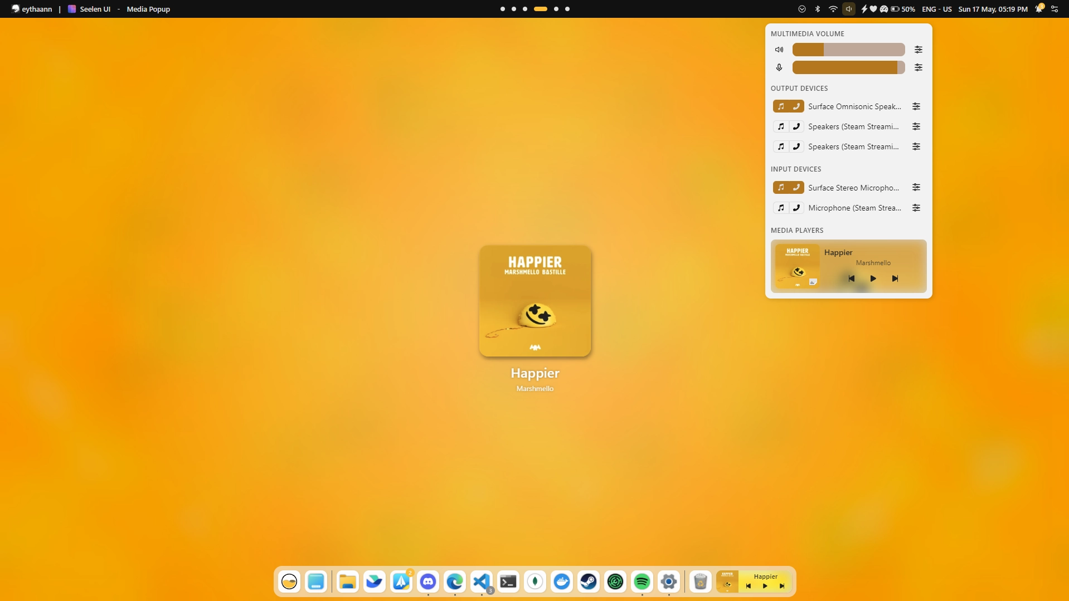Click the gauge speedometer icon in top bar
The width and height of the screenshot is (1069, 601).
coord(884,9)
